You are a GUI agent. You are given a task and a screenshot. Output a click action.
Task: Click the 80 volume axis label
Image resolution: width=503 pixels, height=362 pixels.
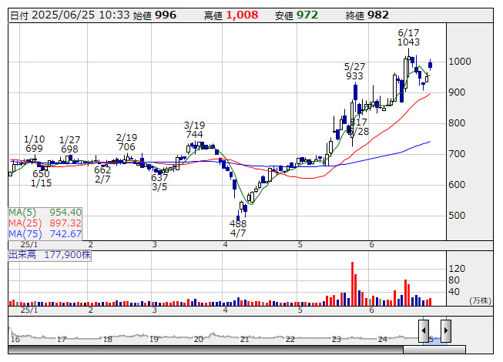[x=454, y=280]
